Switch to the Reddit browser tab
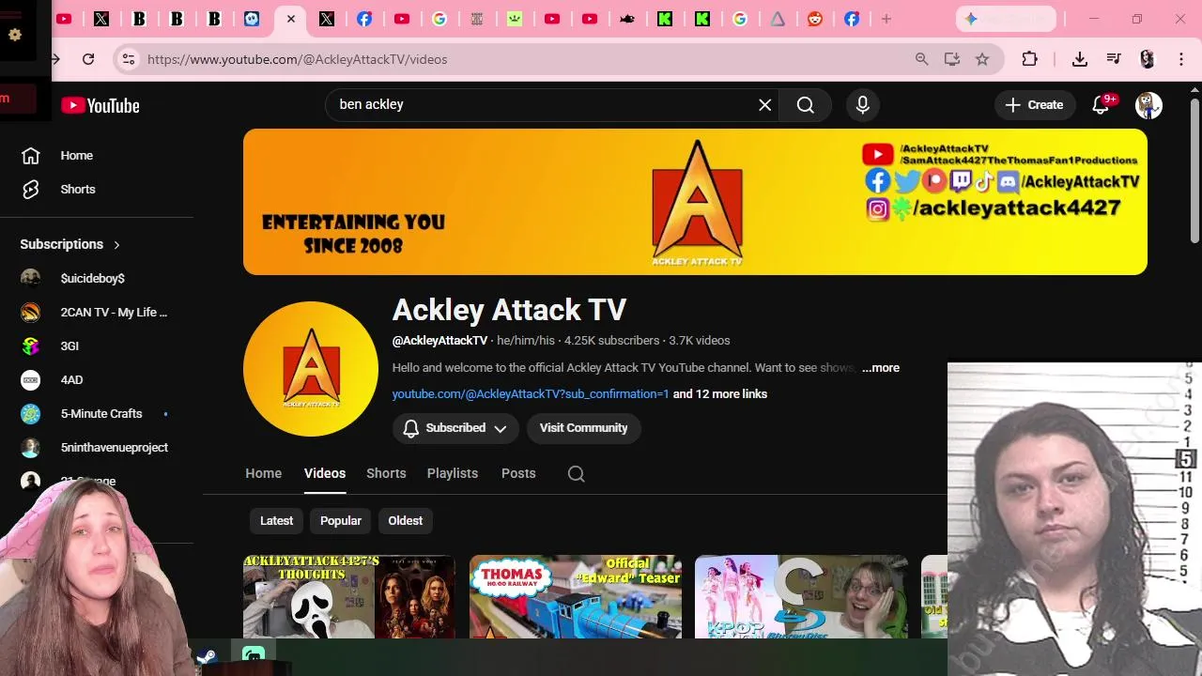The height and width of the screenshot is (676, 1202). click(815, 19)
